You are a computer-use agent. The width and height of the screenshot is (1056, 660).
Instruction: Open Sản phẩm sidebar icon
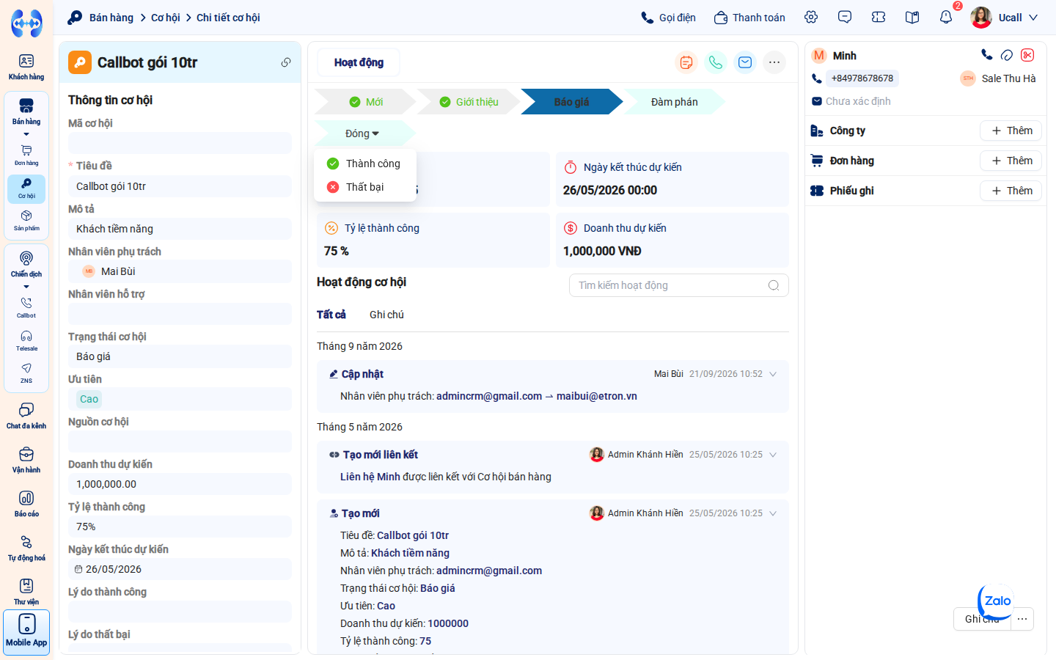tap(26, 220)
